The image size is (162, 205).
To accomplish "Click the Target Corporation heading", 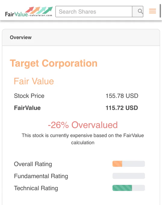I will tap(54, 63).
